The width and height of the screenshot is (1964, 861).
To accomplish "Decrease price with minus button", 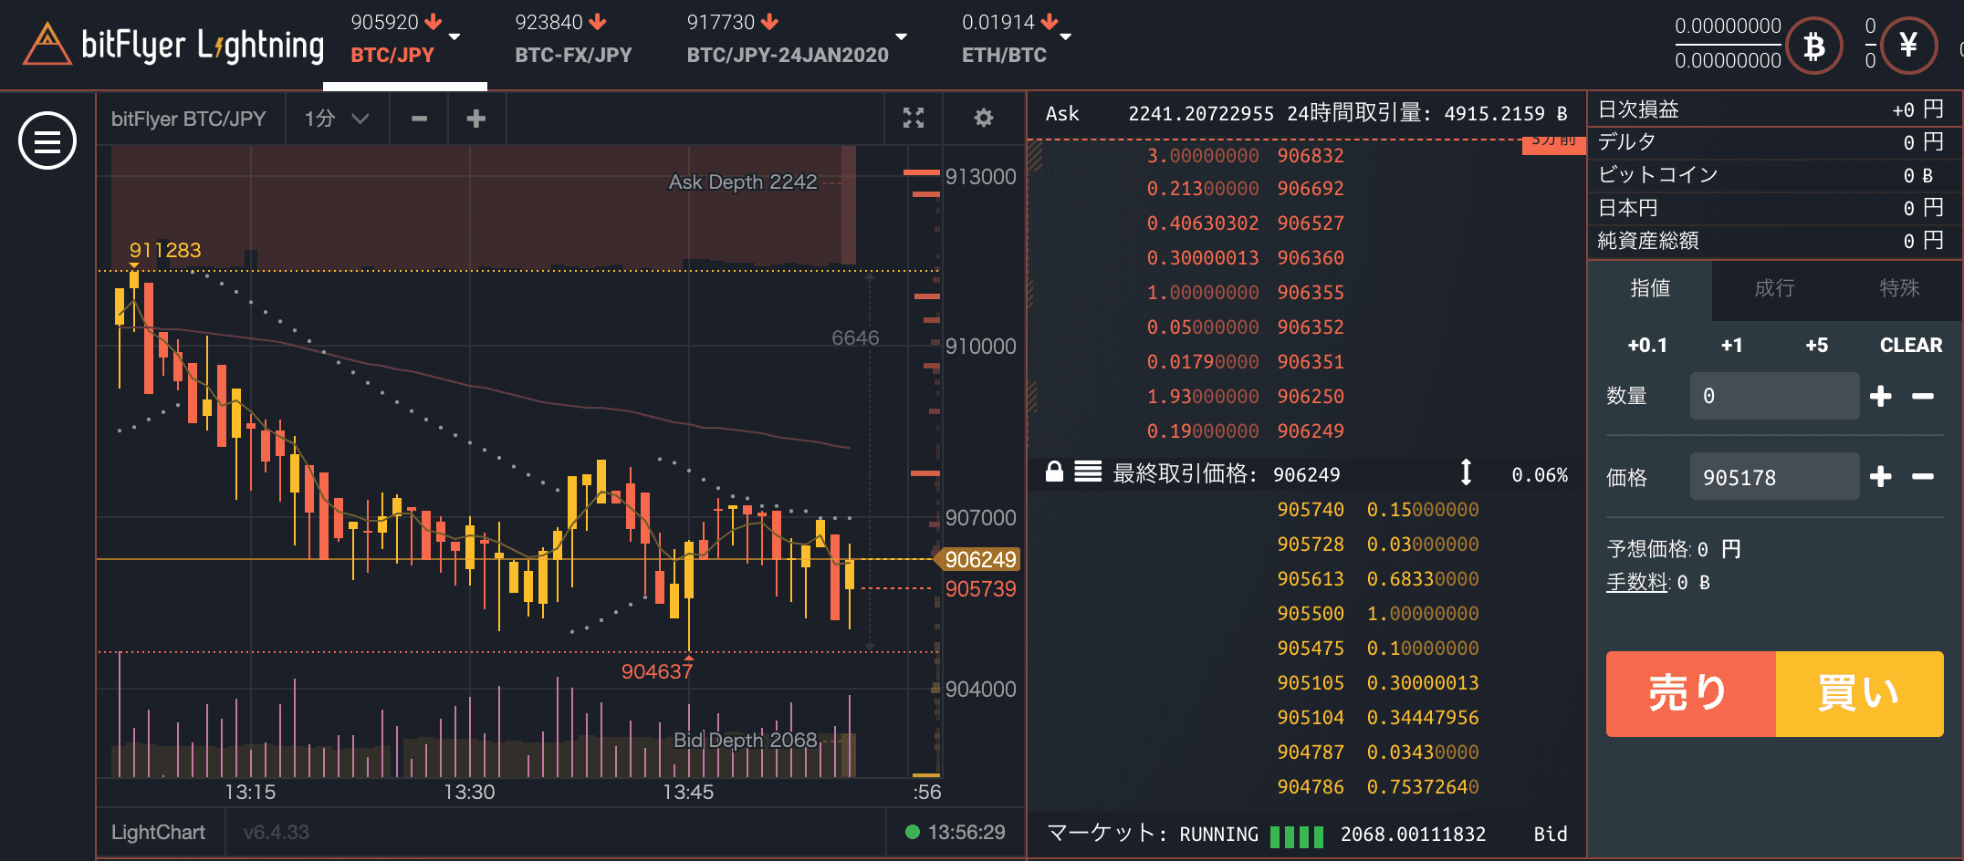I will pyautogui.click(x=1923, y=476).
